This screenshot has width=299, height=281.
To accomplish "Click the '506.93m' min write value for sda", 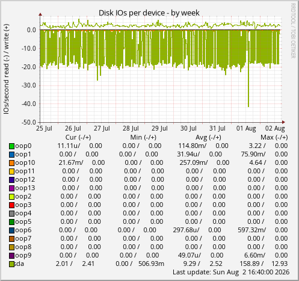I will (152, 264).
